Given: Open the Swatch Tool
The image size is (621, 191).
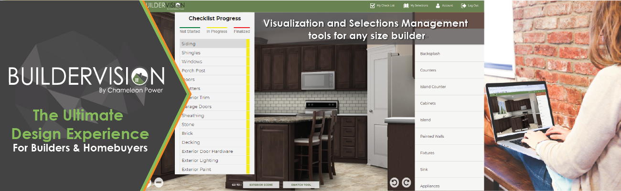Looking at the screenshot, I should click(x=301, y=185).
